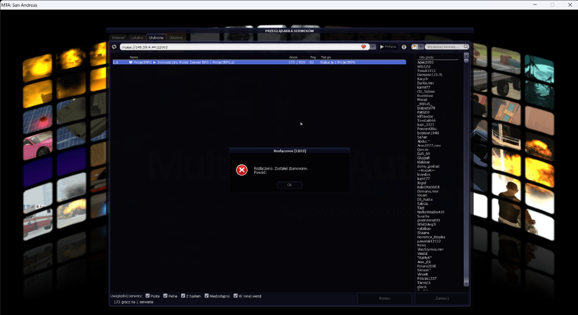Viewport: 578px width, 315px height.
Task: Select the ProjectRPG server row
Action: point(259,62)
